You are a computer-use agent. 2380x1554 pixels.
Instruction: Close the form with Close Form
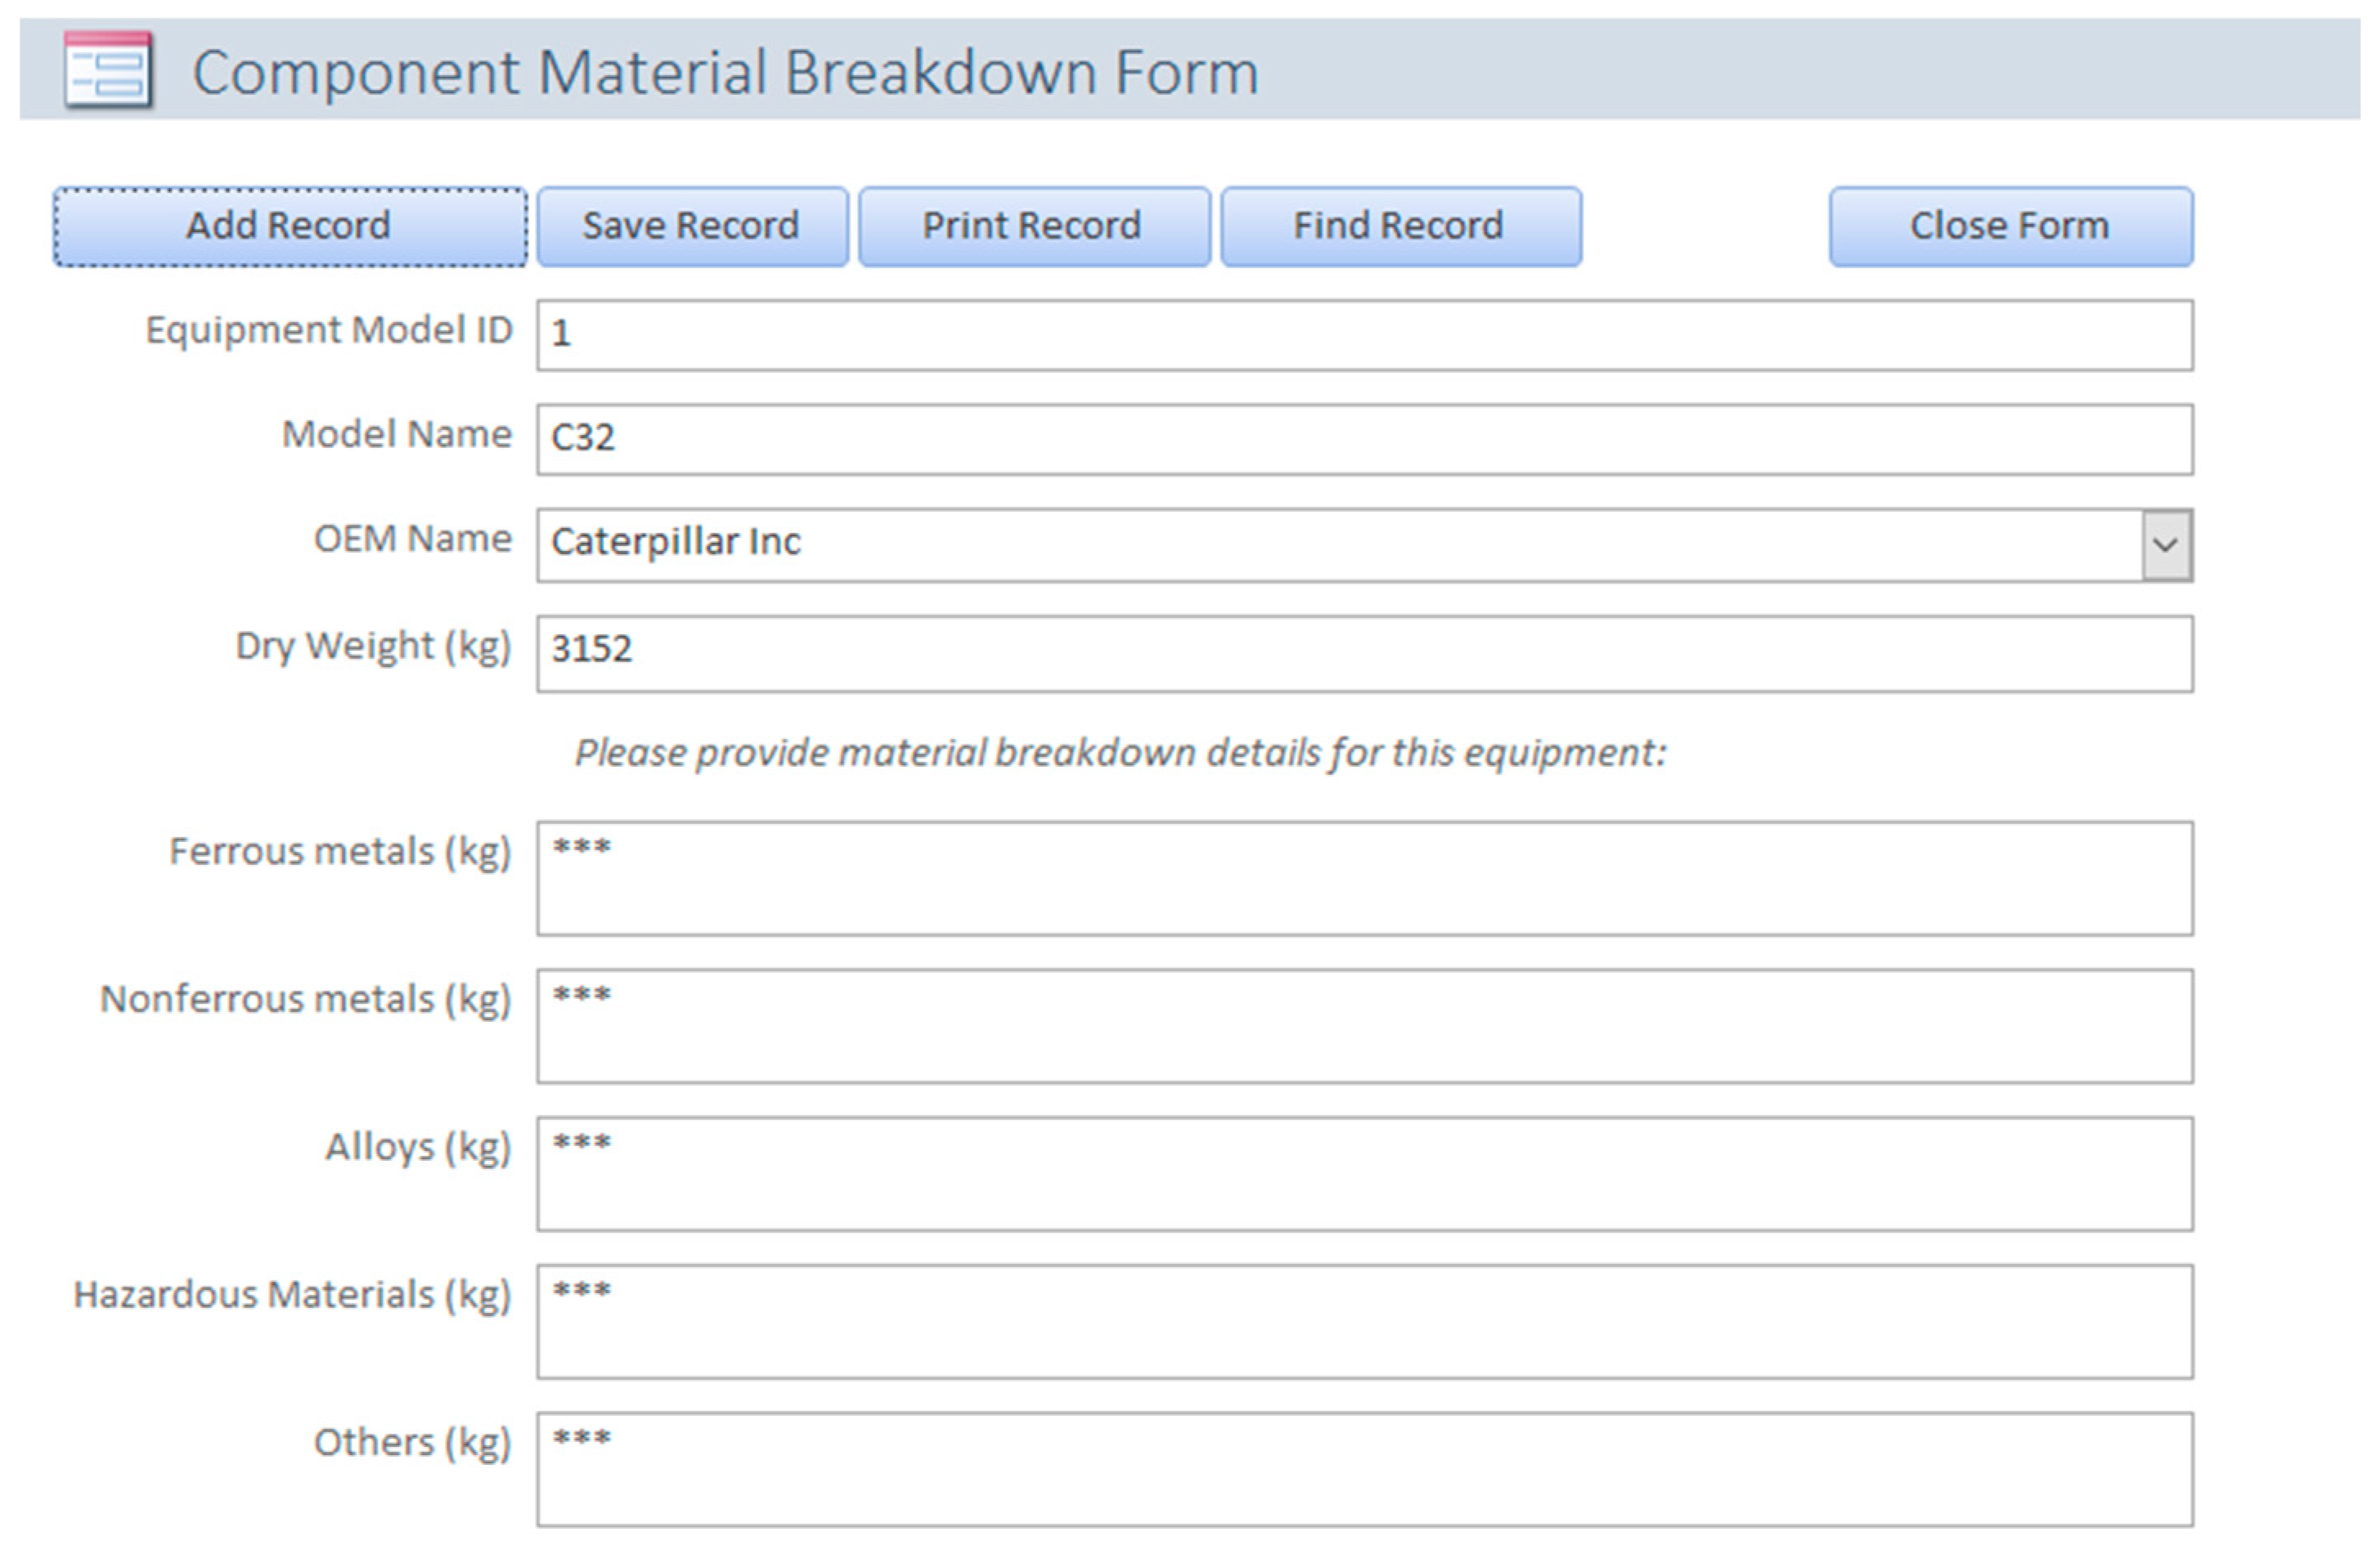coord(2011,227)
